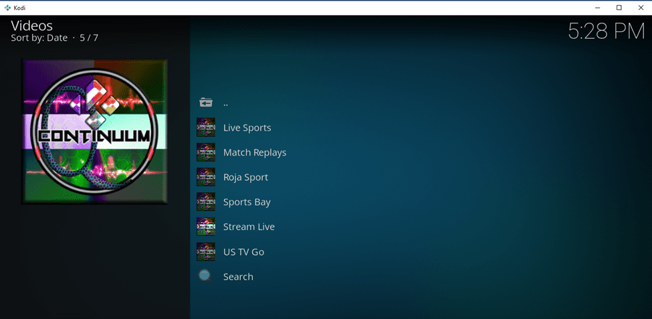This screenshot has width=652, height=319.
Task: Click the 'Sort by: Date' label
Action: (x=39, y=38)
